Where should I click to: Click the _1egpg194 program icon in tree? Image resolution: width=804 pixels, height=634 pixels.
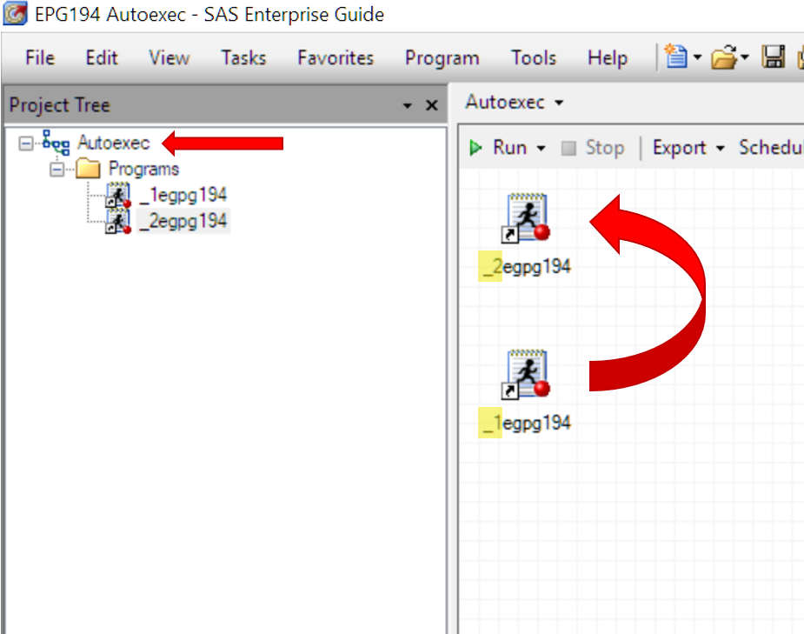118,196
